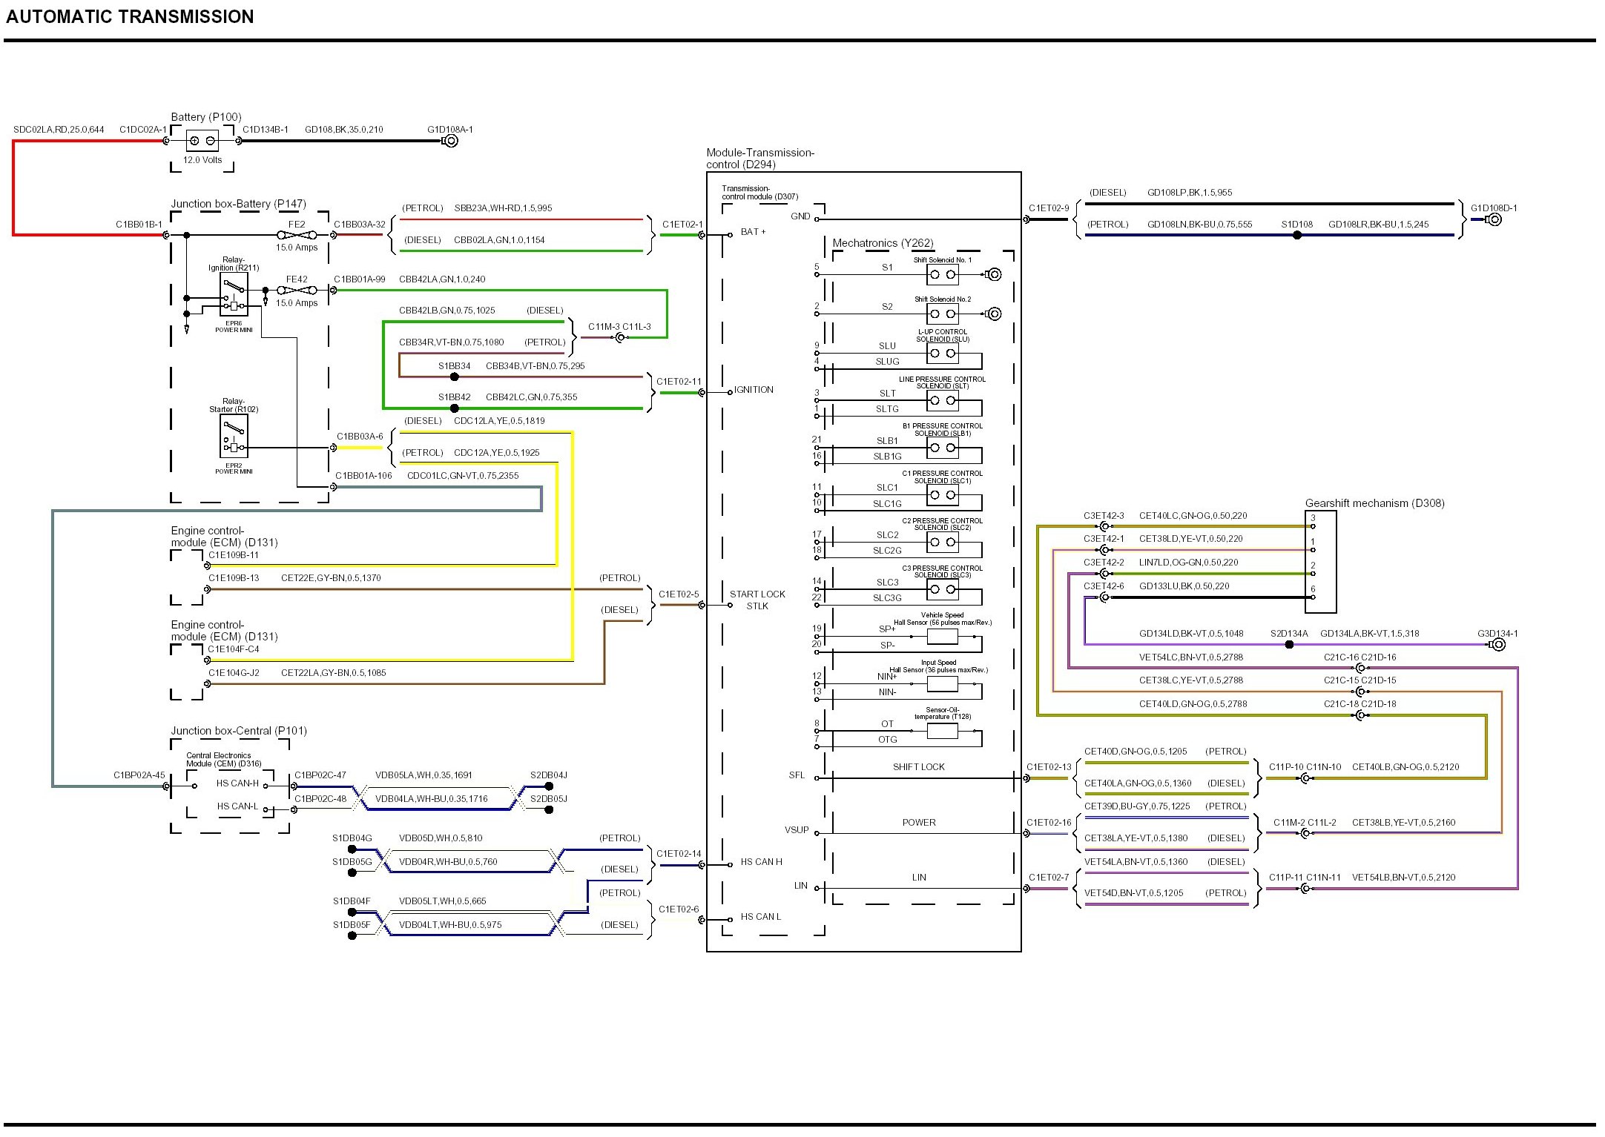
Task: Click Shift Solenoid No. 1 coil symbol
Action: [942, 275]
